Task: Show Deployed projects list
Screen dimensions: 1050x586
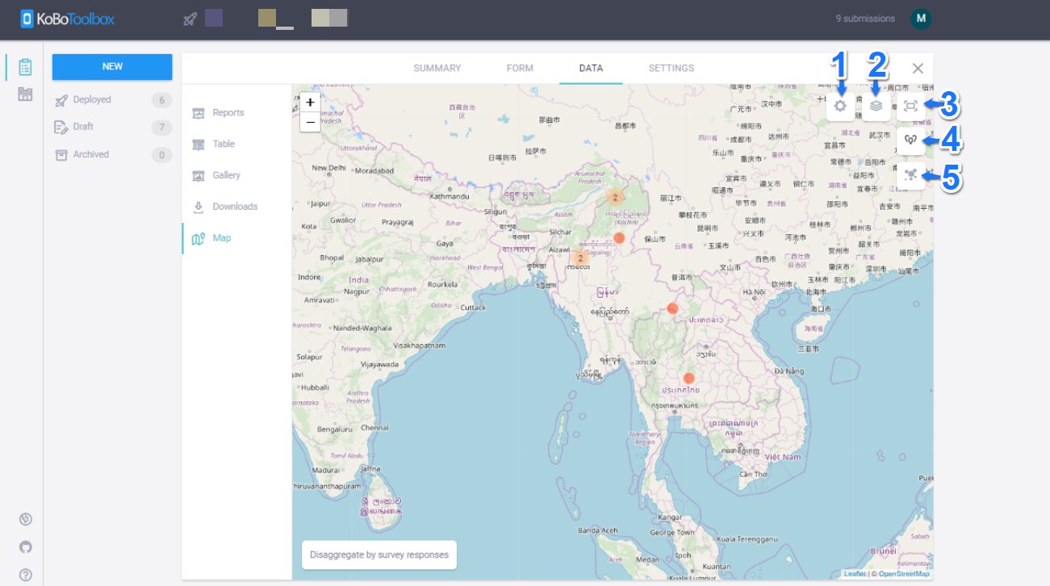Action: [x=92, y=100]
